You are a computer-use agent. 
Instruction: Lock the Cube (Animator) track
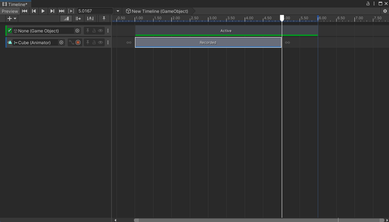pyautogui.click(x=94, y=43)
